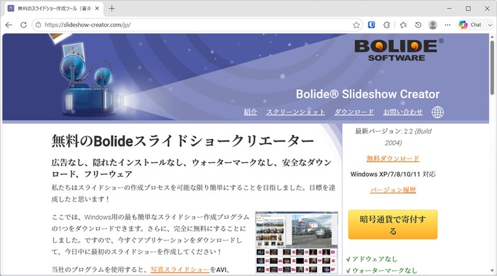Click the Bolide Software logo
Viewport: 497px width, 276px height.
pyautogui.click(x=398, y=50)
